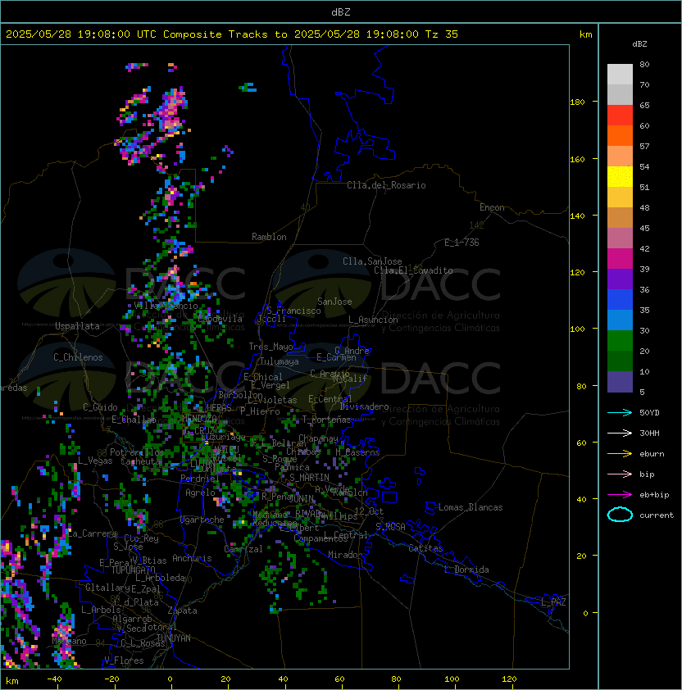Click the 'TUNUYAN' place label

tap(174, 638)
